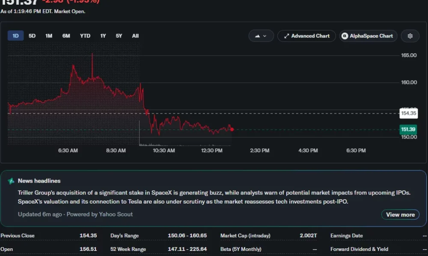Switch to the 1Y time range
Screen dimensions: 428x256
(x=103, y=36)
